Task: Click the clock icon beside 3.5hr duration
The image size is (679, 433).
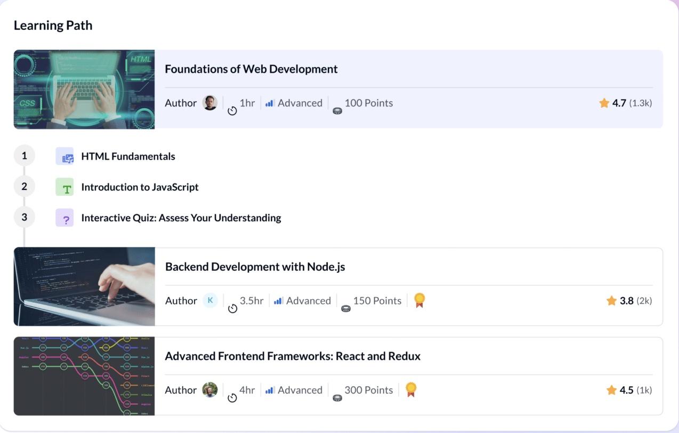Action: 232,308
